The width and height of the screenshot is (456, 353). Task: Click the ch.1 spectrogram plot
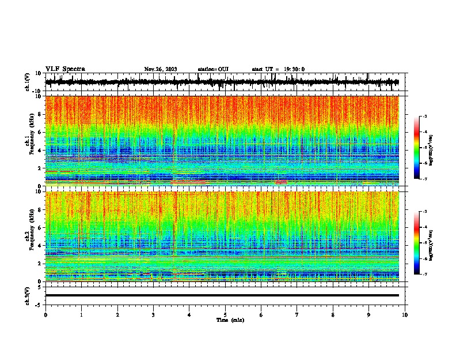pyautogui.click(x=222, y=141)
